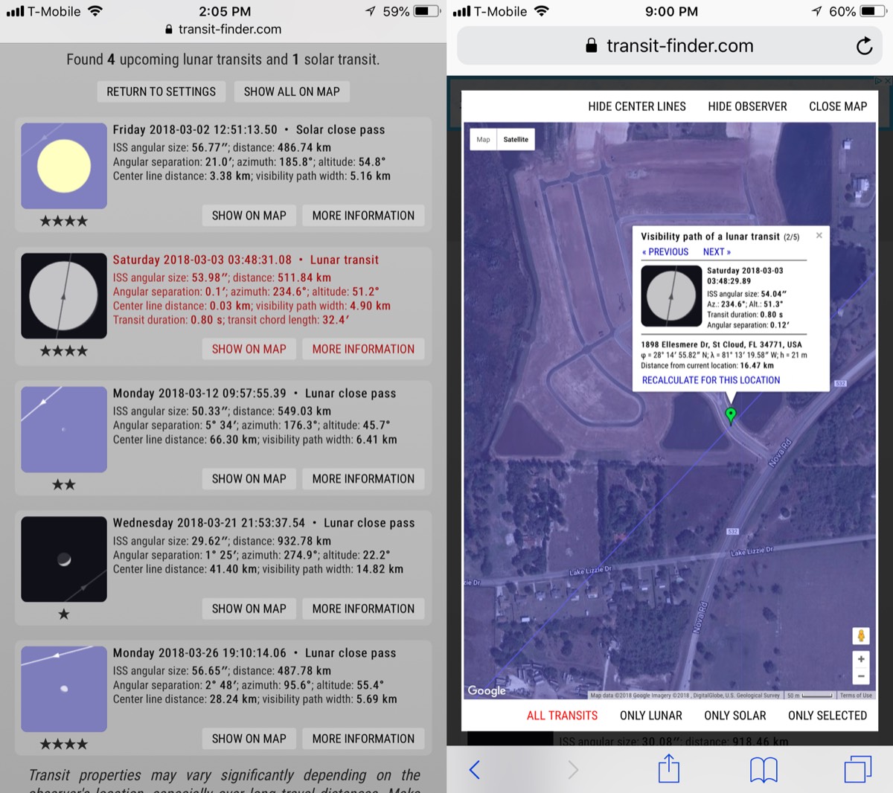More information for Saturday lunar transit
Screen dimensions: 893x793
[x=363, y=349]
